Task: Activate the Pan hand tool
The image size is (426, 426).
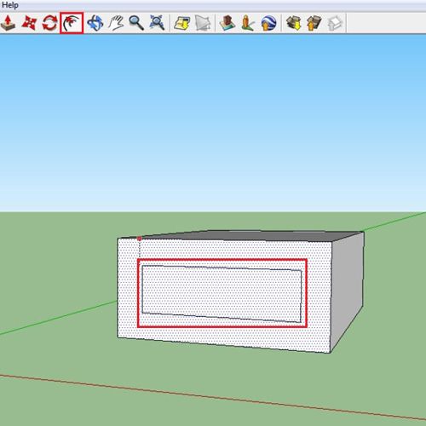Action: (x=116, y=23)
